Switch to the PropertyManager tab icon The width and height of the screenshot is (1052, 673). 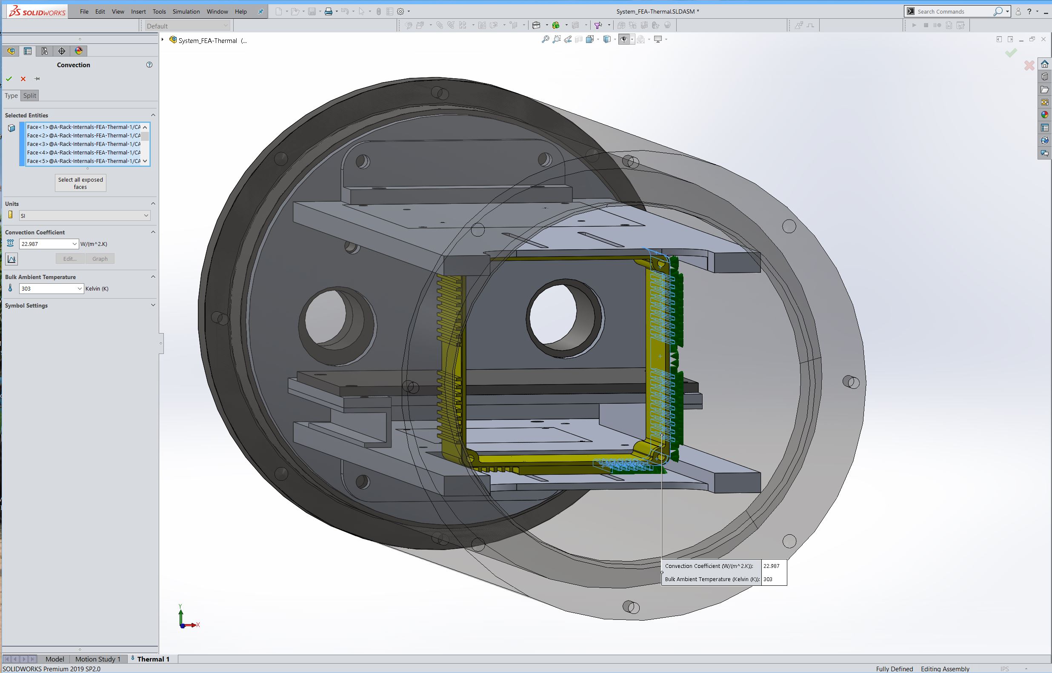(x=28, y=51)
